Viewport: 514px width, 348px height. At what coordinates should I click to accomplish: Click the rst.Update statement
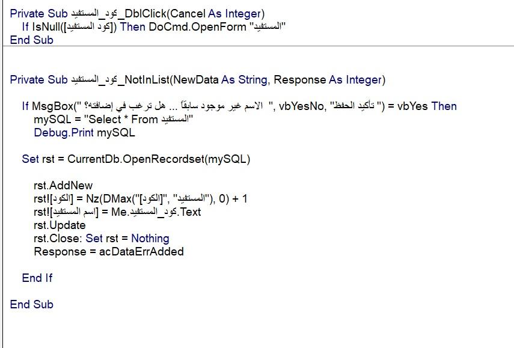click(60, 225)
